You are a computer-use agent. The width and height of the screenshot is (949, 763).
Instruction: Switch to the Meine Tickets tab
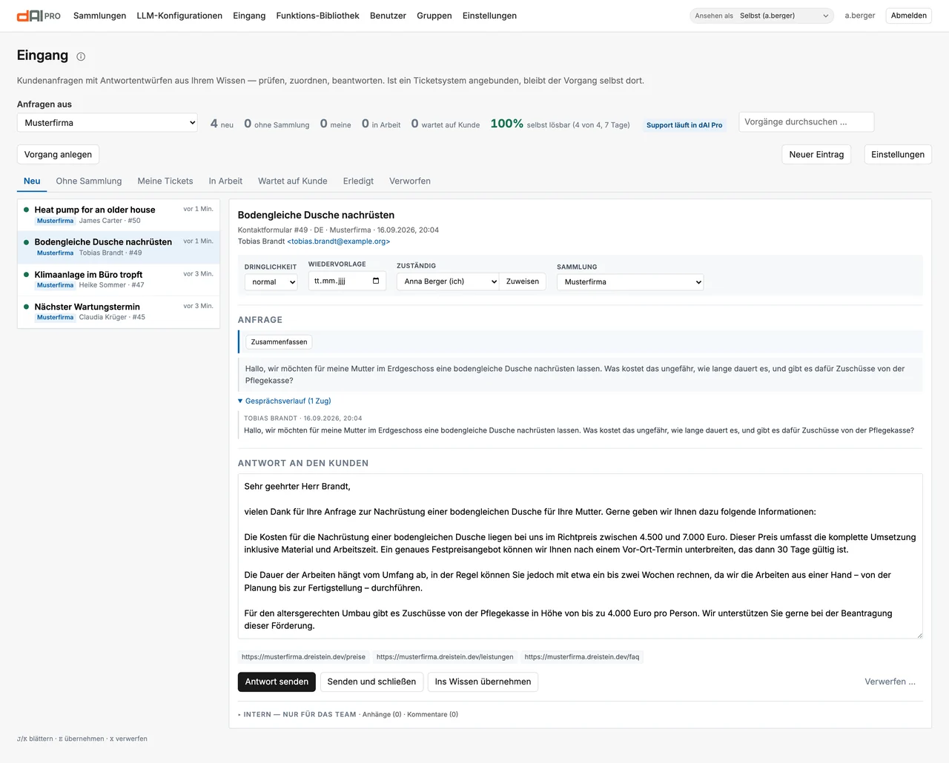pyautogui.click(x=165, y=181)
